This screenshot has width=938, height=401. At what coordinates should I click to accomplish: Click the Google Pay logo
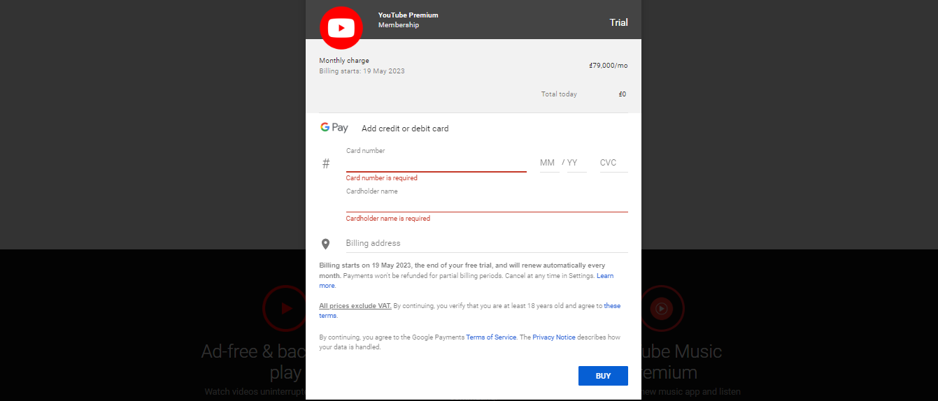point(334,128)
